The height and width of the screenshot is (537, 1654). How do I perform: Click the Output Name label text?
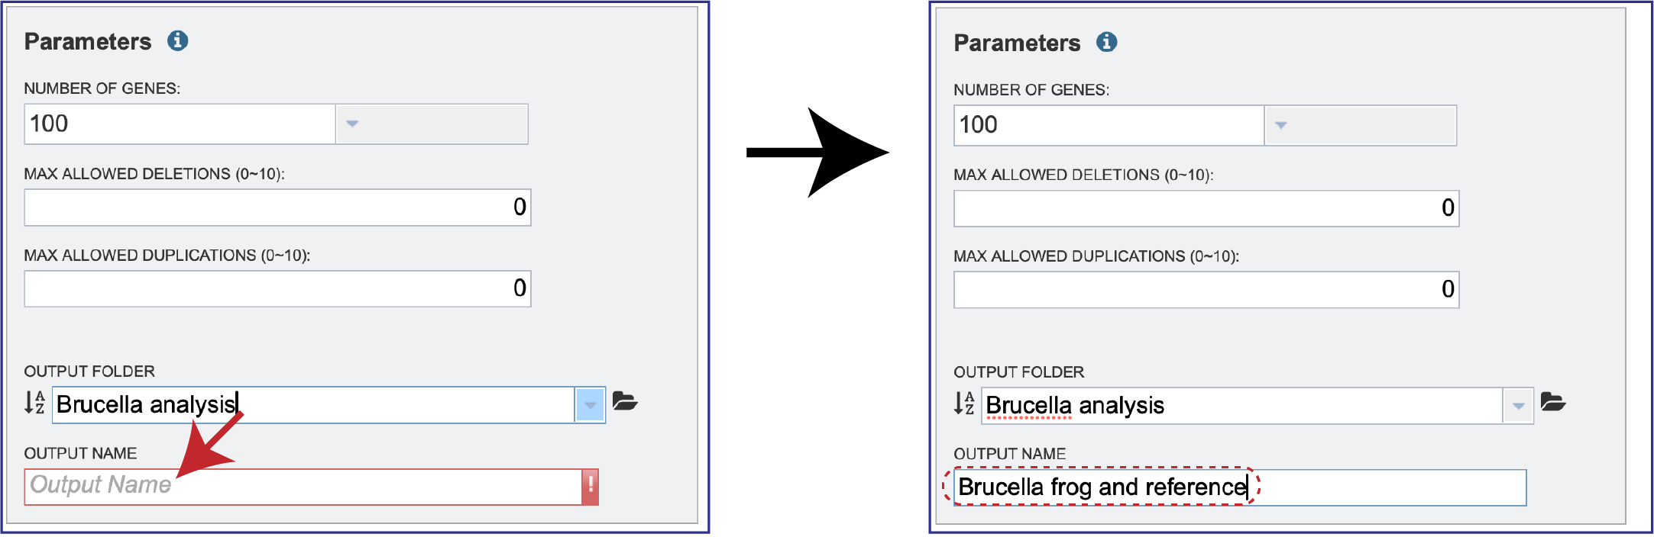click(x=79, y=453)
